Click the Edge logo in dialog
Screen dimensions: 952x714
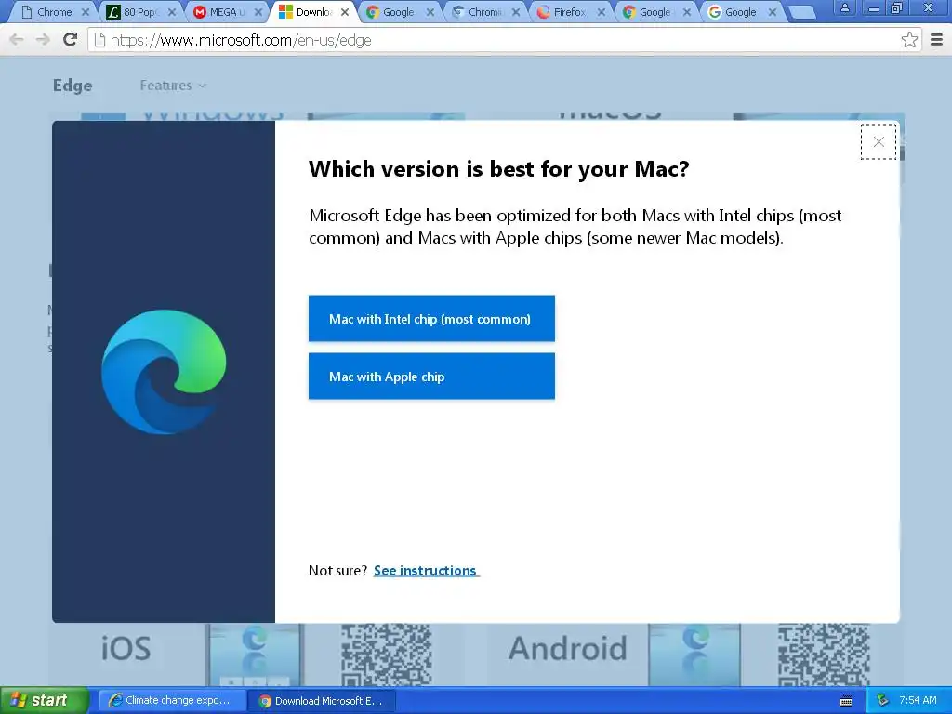click(164, 372)
